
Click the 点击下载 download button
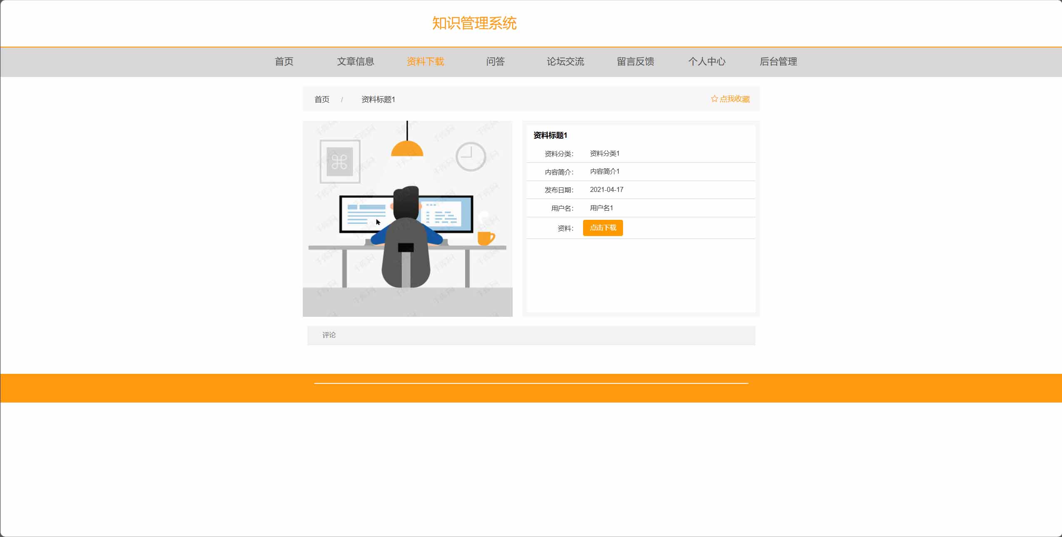[603, 228]
